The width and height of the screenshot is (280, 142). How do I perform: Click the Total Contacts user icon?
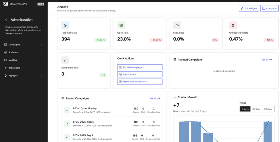(65, 25)
